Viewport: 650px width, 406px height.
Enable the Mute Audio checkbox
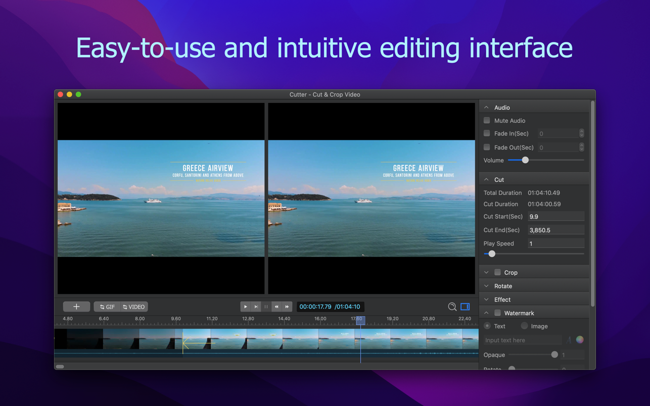tap(487, 121)
